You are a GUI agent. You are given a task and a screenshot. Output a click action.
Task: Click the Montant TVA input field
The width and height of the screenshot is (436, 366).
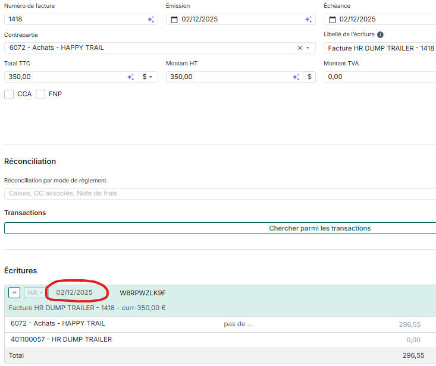379,77
